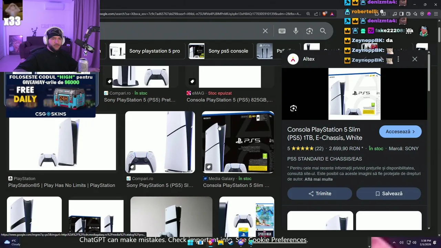Viewport: 441px width, 248px height.
Task: Click the lens search icon on Altex preview image
Action: [x=293, y=108]
